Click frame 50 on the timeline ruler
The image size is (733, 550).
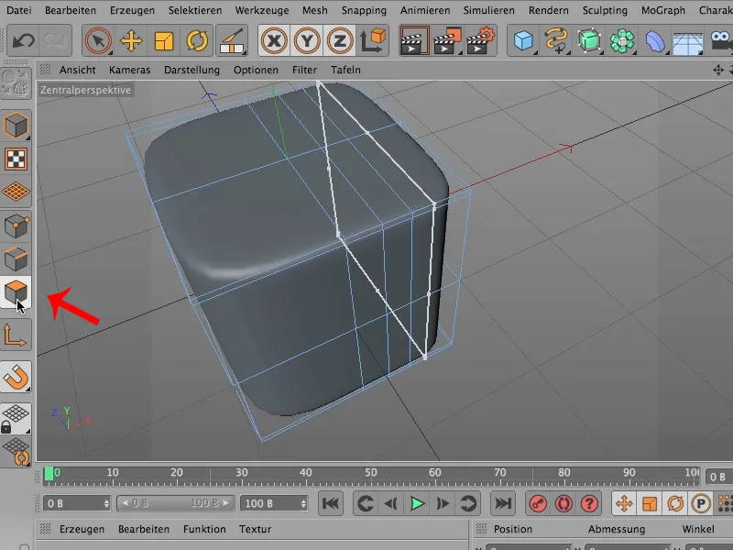click(x=371, y=473)
